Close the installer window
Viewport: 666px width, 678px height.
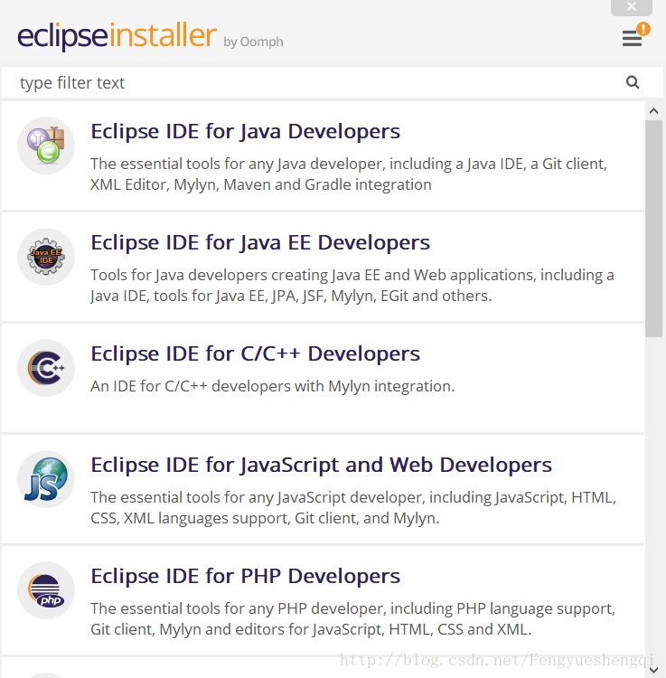632,7
